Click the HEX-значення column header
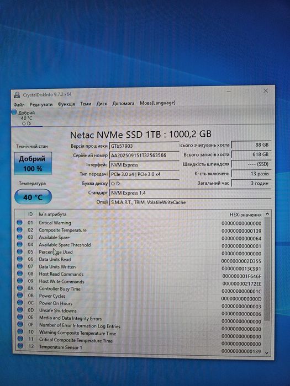Viewport: 290px width, 386px height. 245,215
